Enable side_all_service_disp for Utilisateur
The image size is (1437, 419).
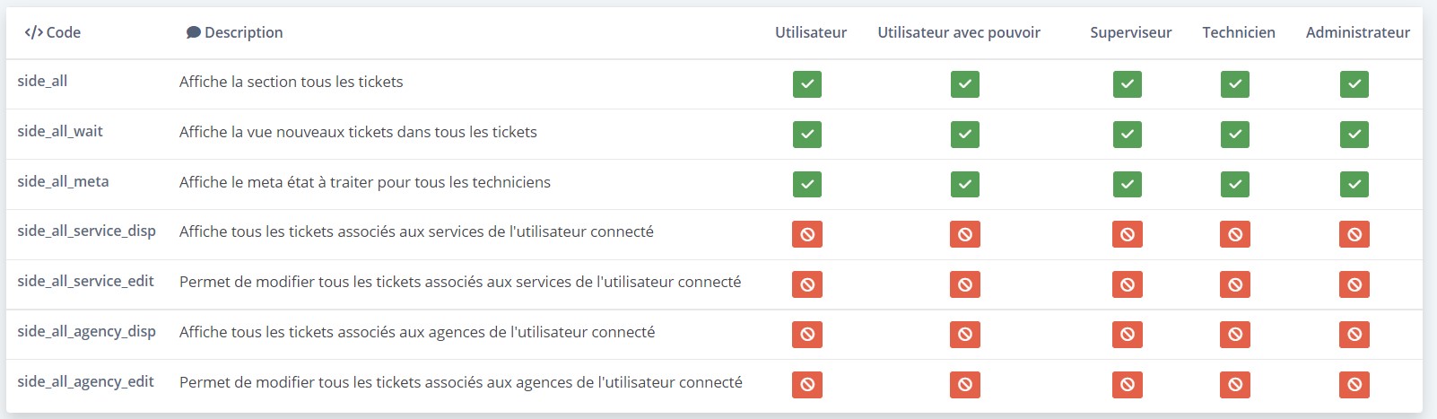807,234
